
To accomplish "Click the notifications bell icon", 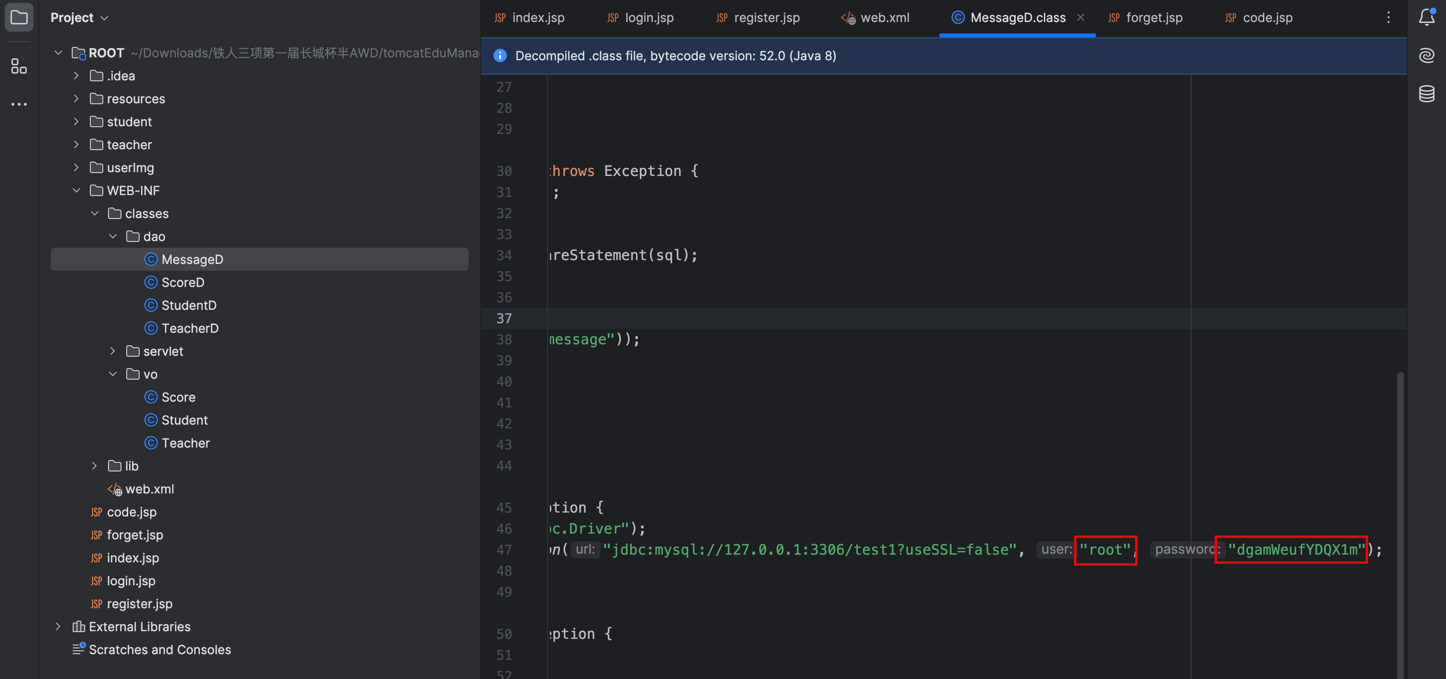I will coord(1427,17).
